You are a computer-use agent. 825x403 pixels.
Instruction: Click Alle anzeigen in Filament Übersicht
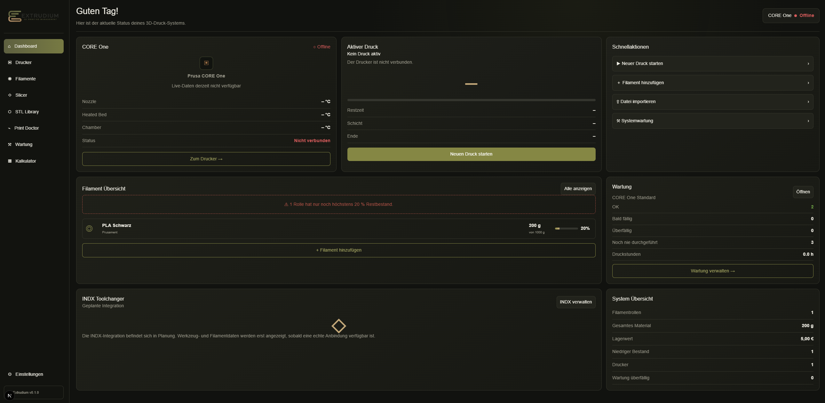tap(578, 189)
